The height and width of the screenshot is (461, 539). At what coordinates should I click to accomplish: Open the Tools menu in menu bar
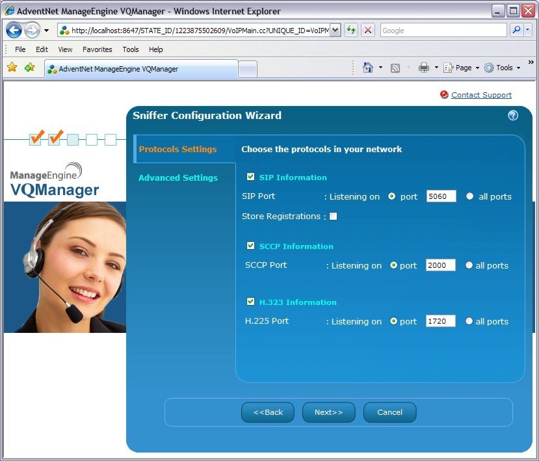pyautogui.click(x=131, y=49)
